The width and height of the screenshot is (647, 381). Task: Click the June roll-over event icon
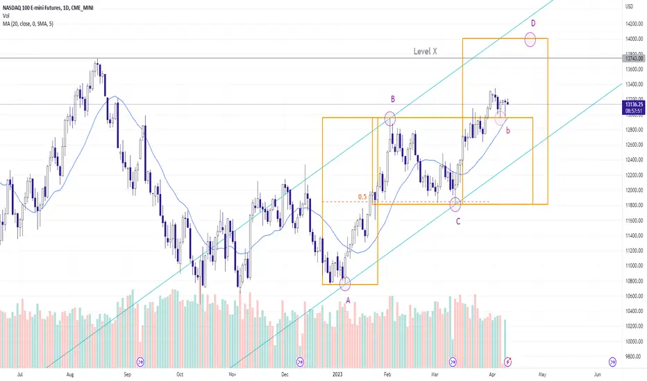612,362
